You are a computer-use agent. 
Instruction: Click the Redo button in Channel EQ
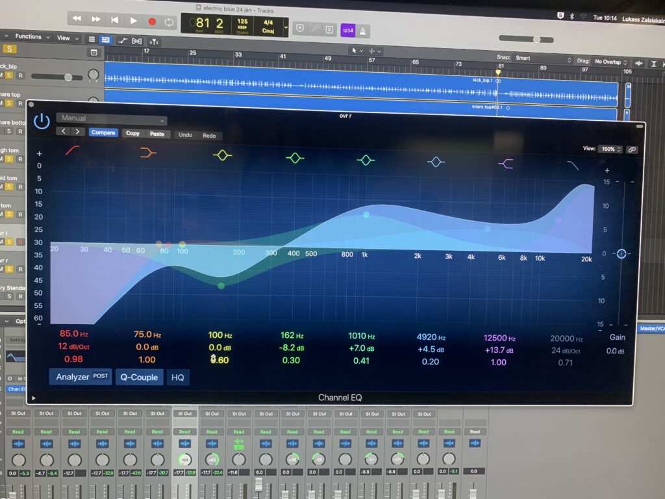coord(209,135)
